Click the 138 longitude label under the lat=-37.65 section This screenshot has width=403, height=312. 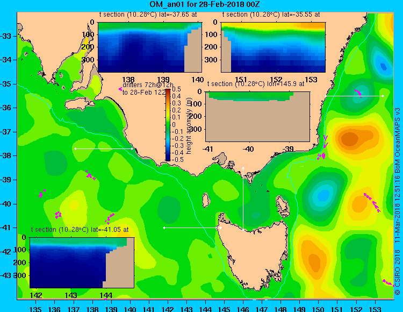point(128,80)
